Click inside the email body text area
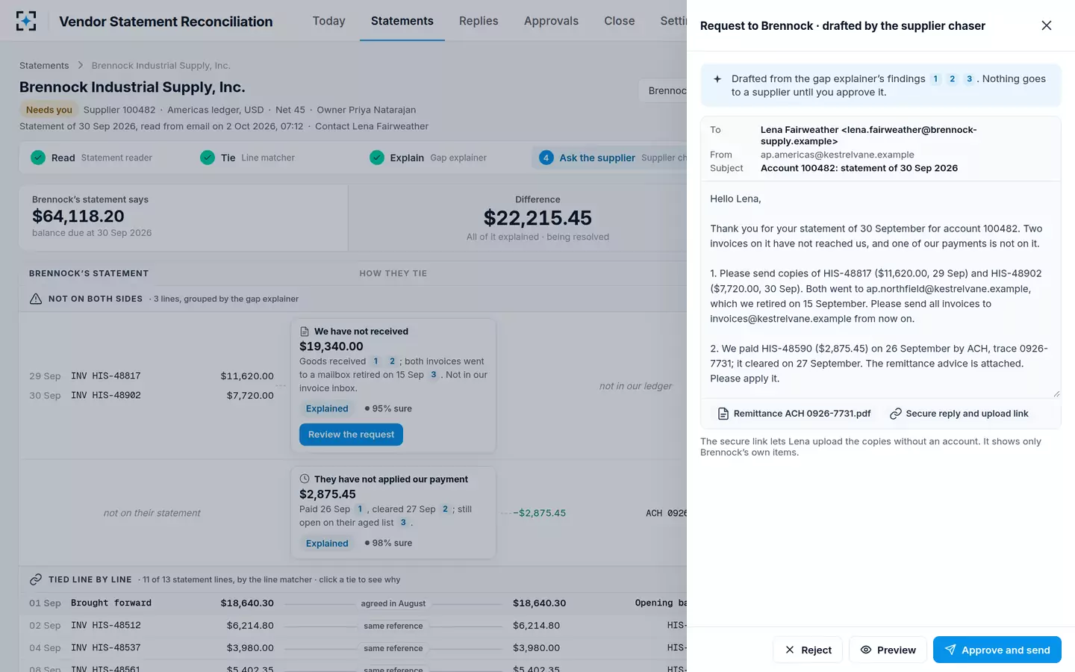Viewport: 1075px width, 672px height. point(881,290)
